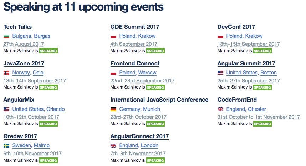
Task: Open International JavaScript Conference link
Action: (x=159, y=100)
